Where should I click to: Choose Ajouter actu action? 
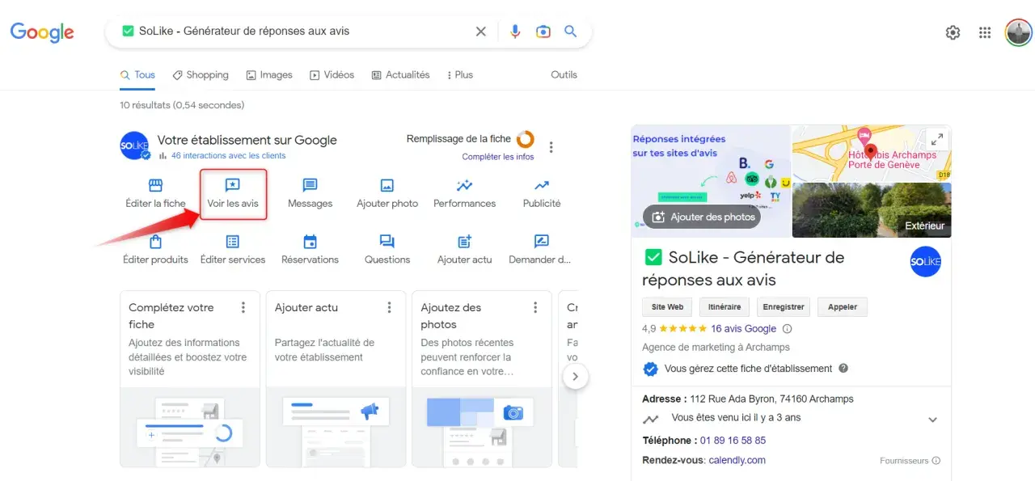464,250
